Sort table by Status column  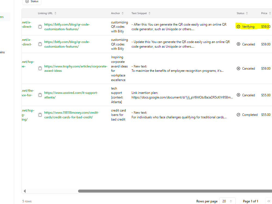(242, 13)
